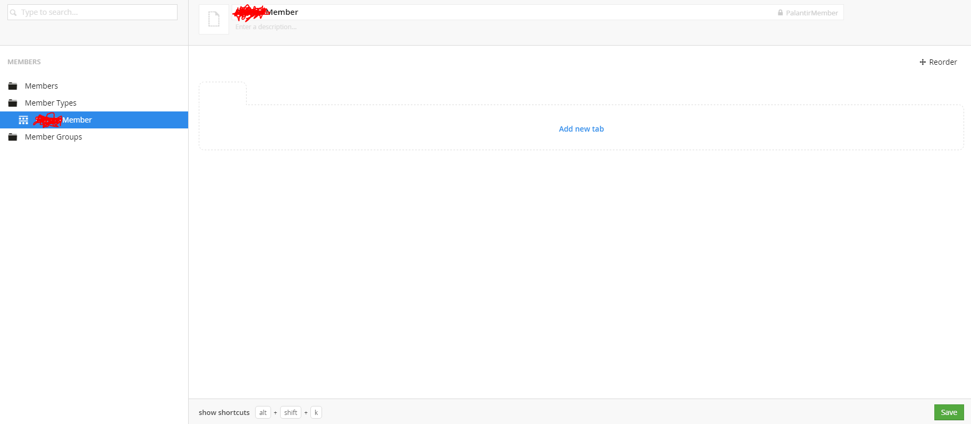The image size is (971, 424).
Task: Click the 'Enter a description...' field
Action: 266,27
